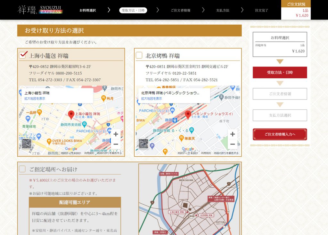Click the 支払方法選択 sidebar step
The image size is (328, 235).
(x=280, y=115)
